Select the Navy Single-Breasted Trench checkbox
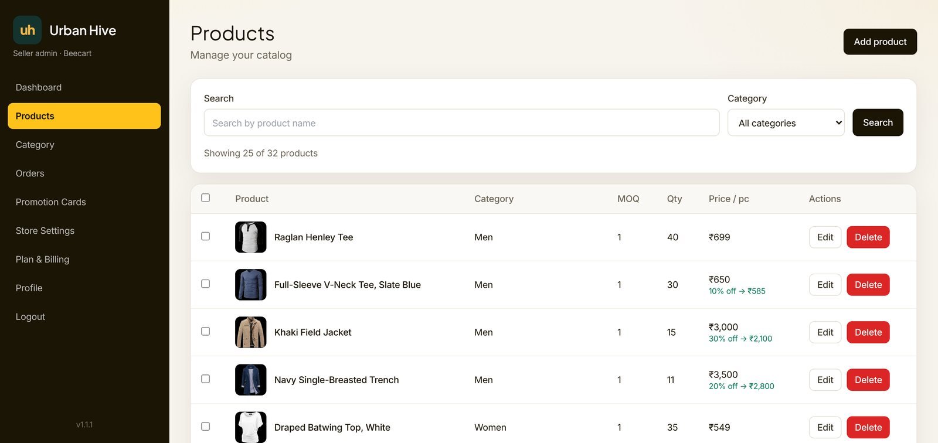The width and height of the screenshot is (938, 443). tap(206, 379)
